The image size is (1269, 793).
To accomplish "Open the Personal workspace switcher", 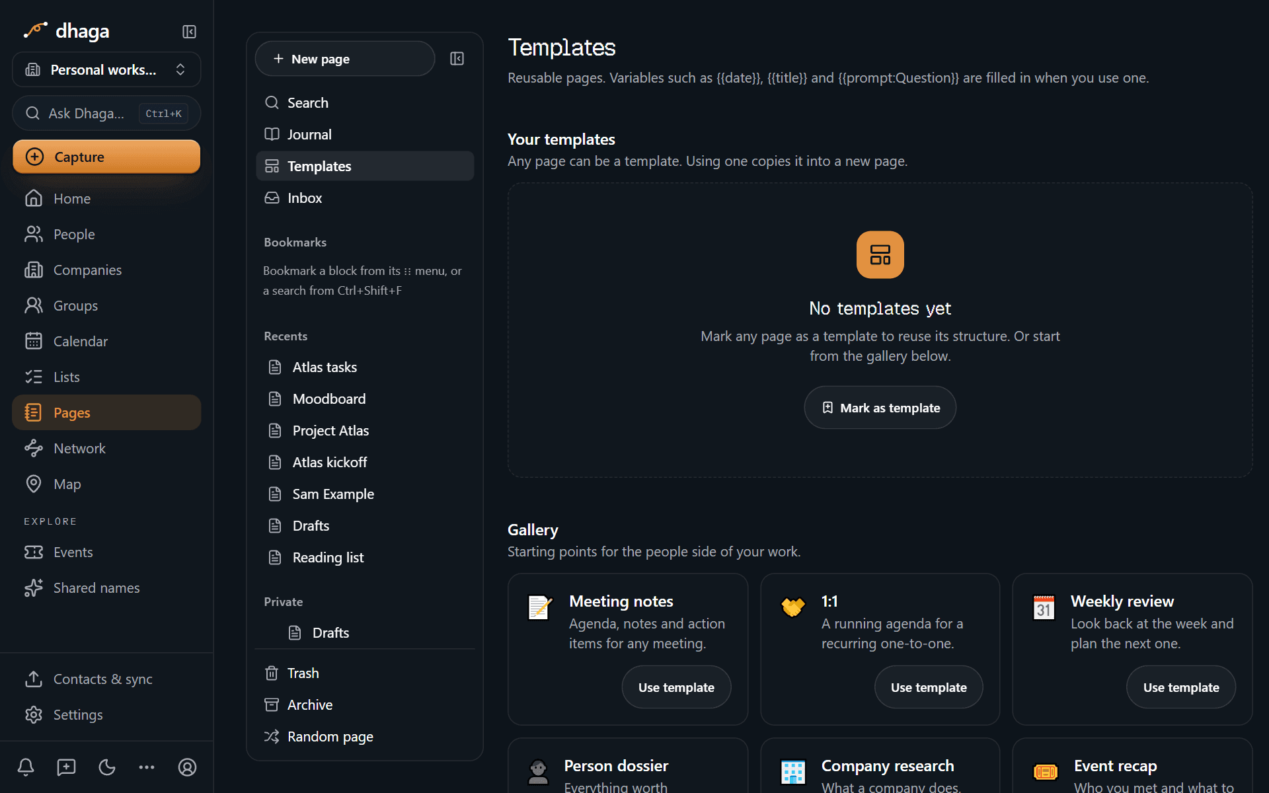I will (x=106, y=69).
